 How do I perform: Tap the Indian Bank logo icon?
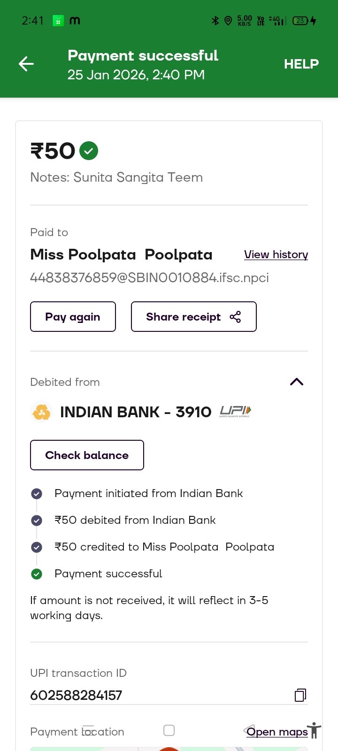[41, 412]
